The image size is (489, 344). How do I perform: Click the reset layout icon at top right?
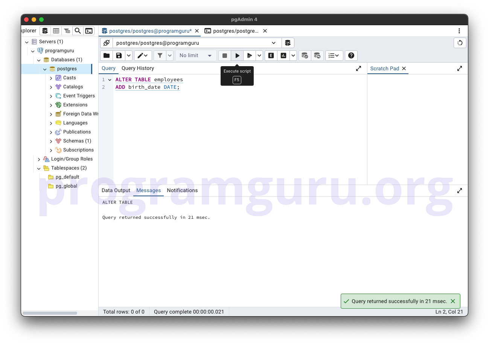coord(460,43)
